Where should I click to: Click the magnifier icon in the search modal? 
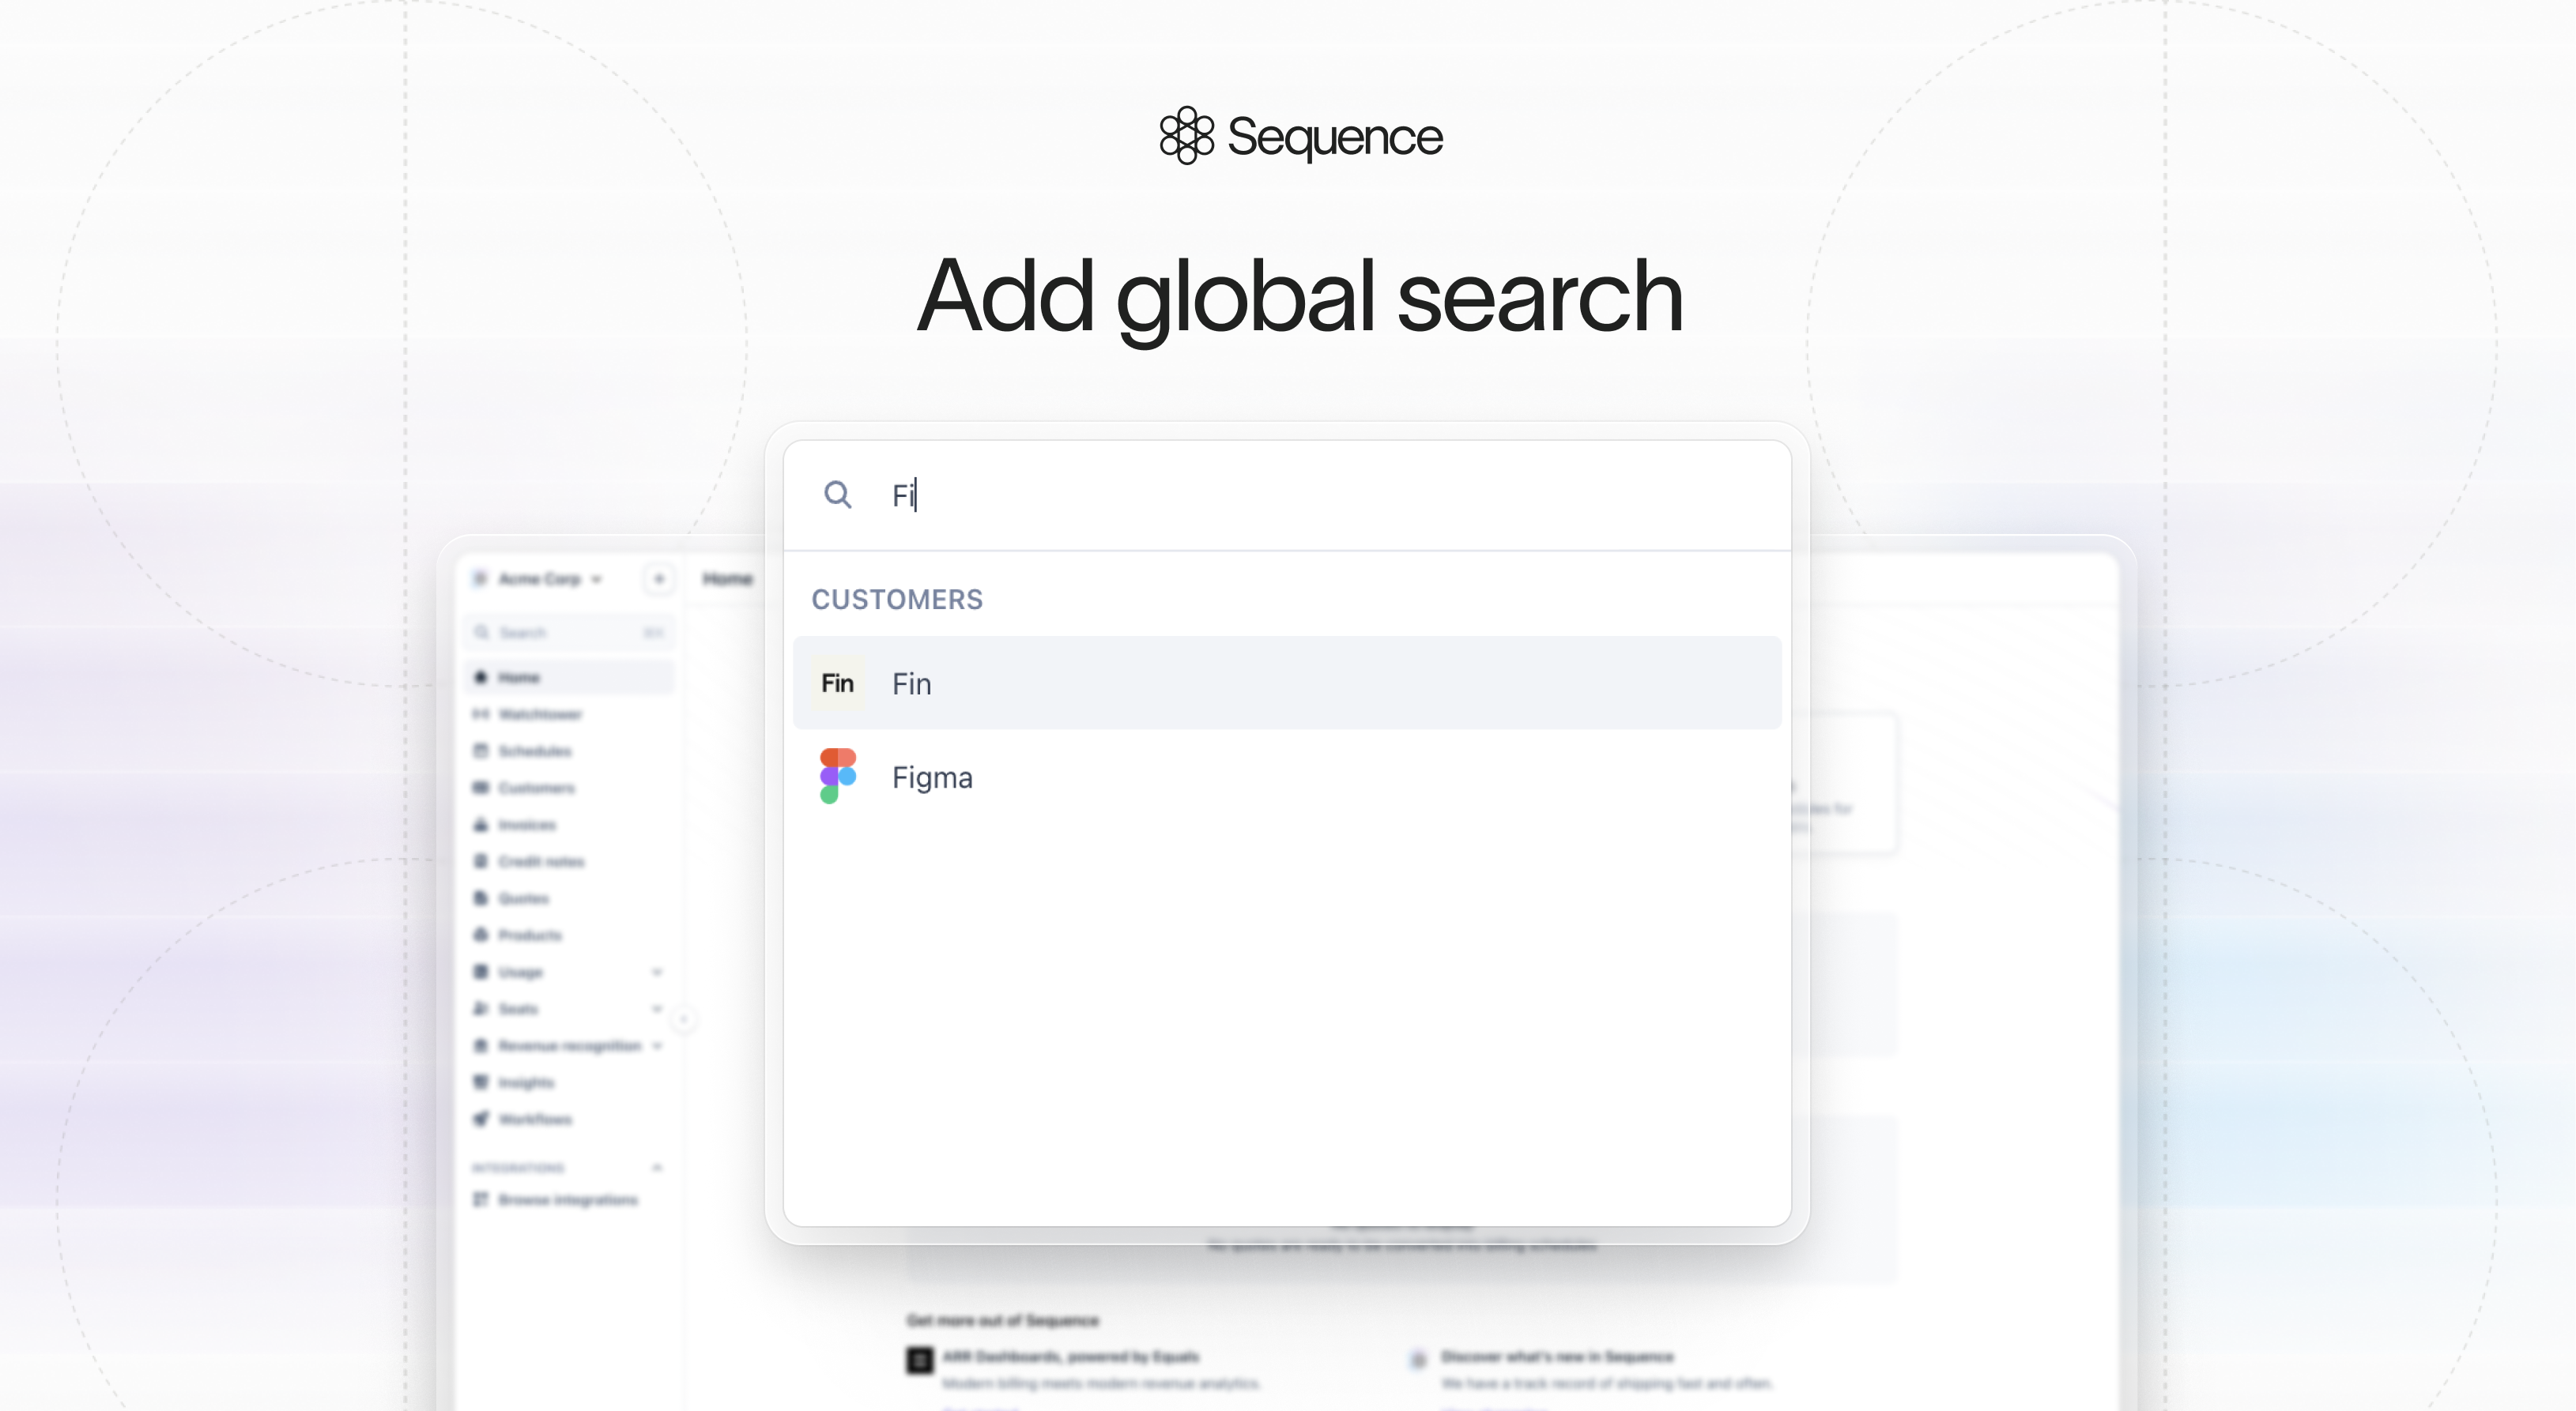pyautogui.click(x=837, y=495)
